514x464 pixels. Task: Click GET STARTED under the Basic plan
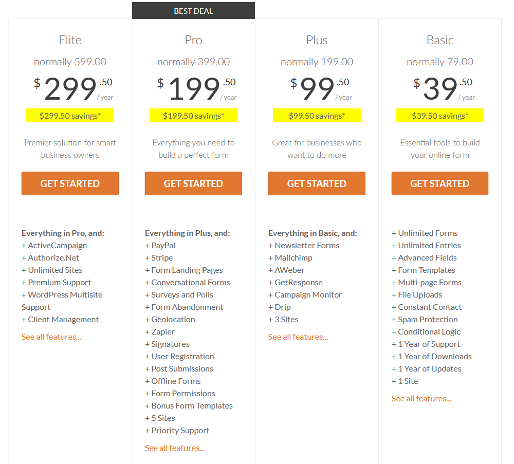pyautogui.click(x=439, y=183)
